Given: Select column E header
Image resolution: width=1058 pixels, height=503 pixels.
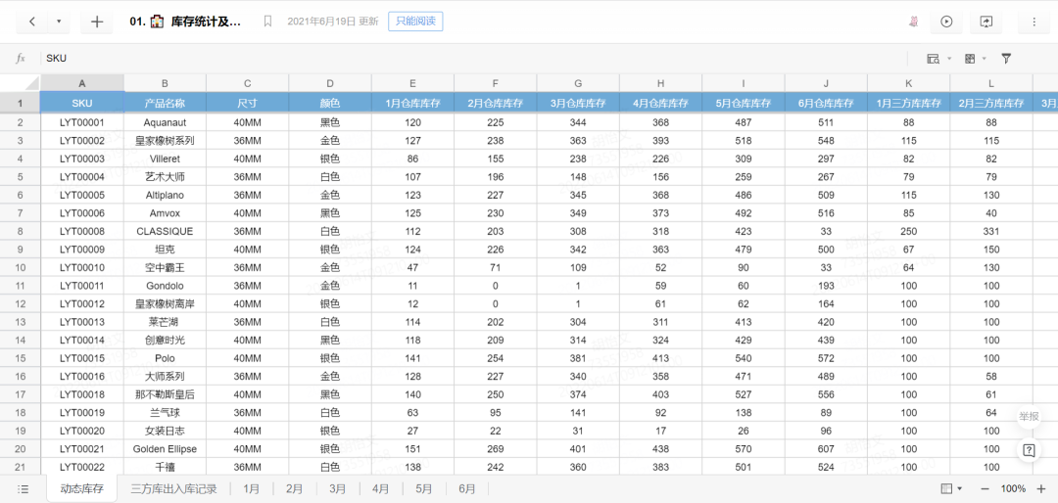Looking at the screenshot, I should point(413,83).
